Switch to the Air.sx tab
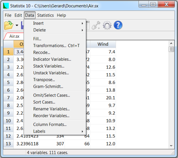Viewport: 178px width, 158px height. (x=14, y=36)
